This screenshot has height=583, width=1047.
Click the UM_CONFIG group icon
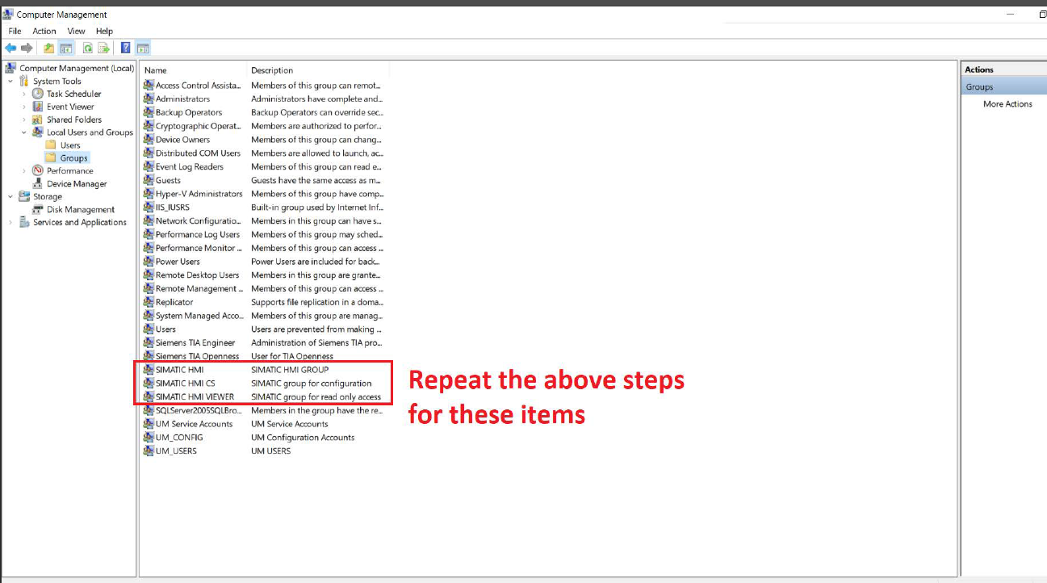click(149, 438)
